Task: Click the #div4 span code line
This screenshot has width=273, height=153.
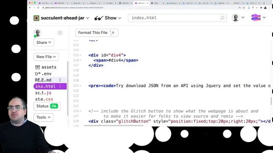Action: click(x=116, y=60)
